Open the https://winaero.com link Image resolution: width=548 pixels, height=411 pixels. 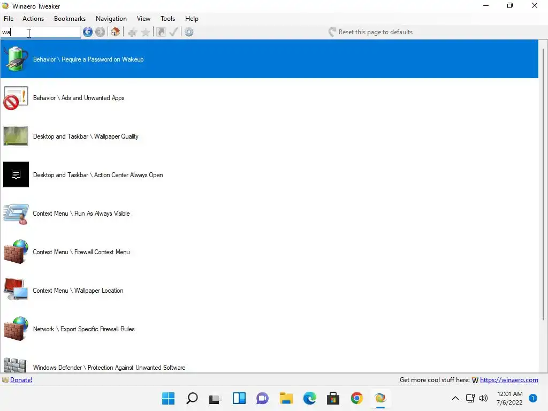[509, 380]
